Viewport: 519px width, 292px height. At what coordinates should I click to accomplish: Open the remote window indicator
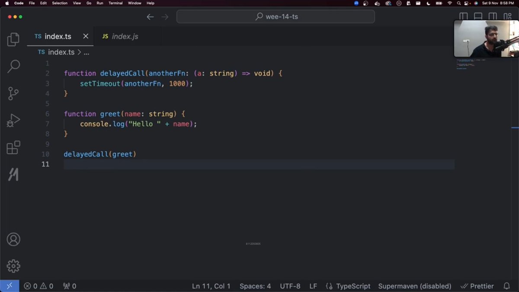tap(9, 286)
